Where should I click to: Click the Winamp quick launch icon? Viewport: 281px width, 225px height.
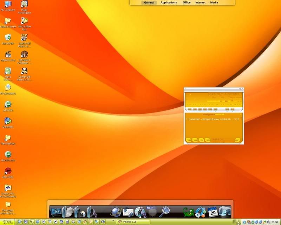[x=85, y=222]
